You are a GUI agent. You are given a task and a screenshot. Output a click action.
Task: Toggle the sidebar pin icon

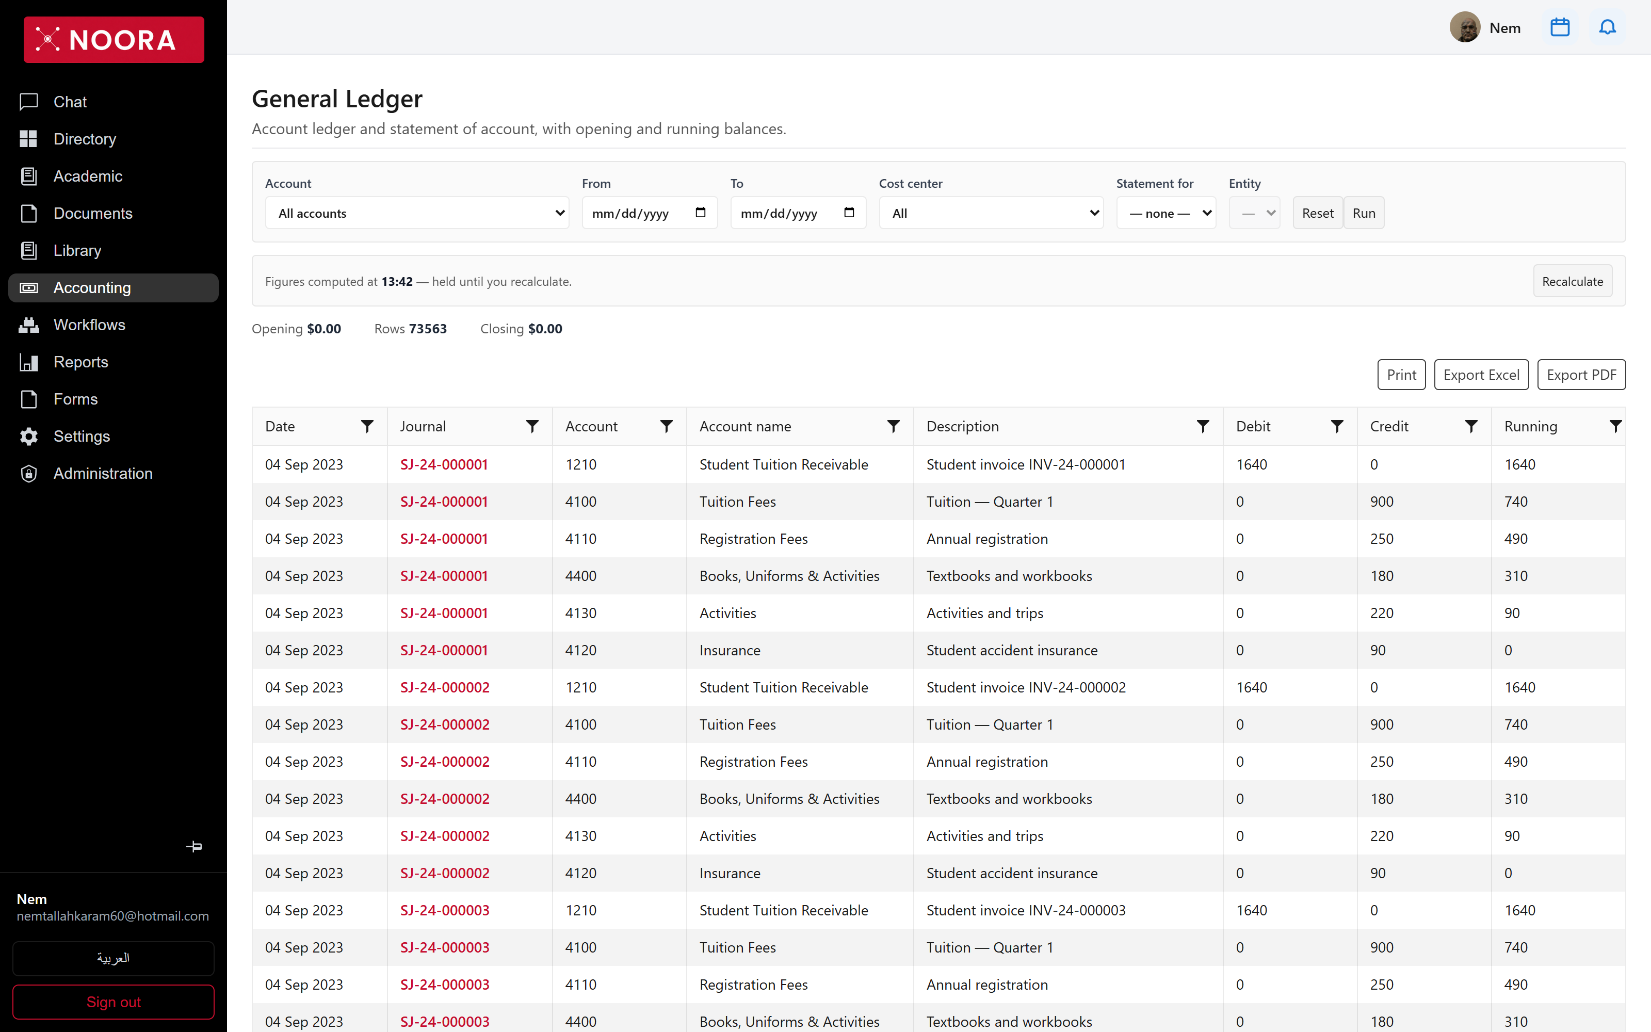pos(194,846)
